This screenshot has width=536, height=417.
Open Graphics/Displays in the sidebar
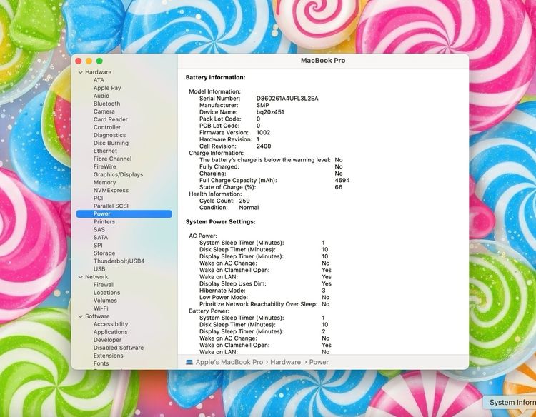[118, 174]
